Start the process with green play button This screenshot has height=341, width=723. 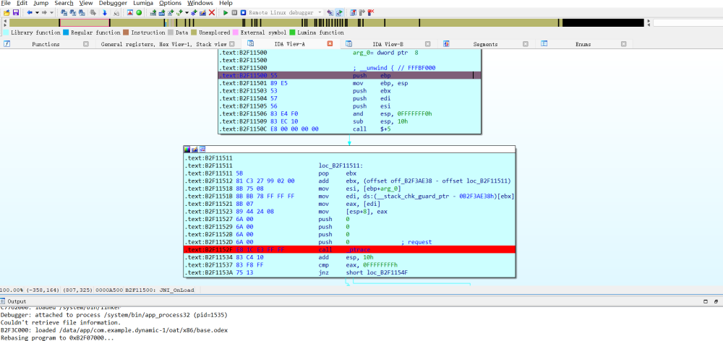point(226,12)
